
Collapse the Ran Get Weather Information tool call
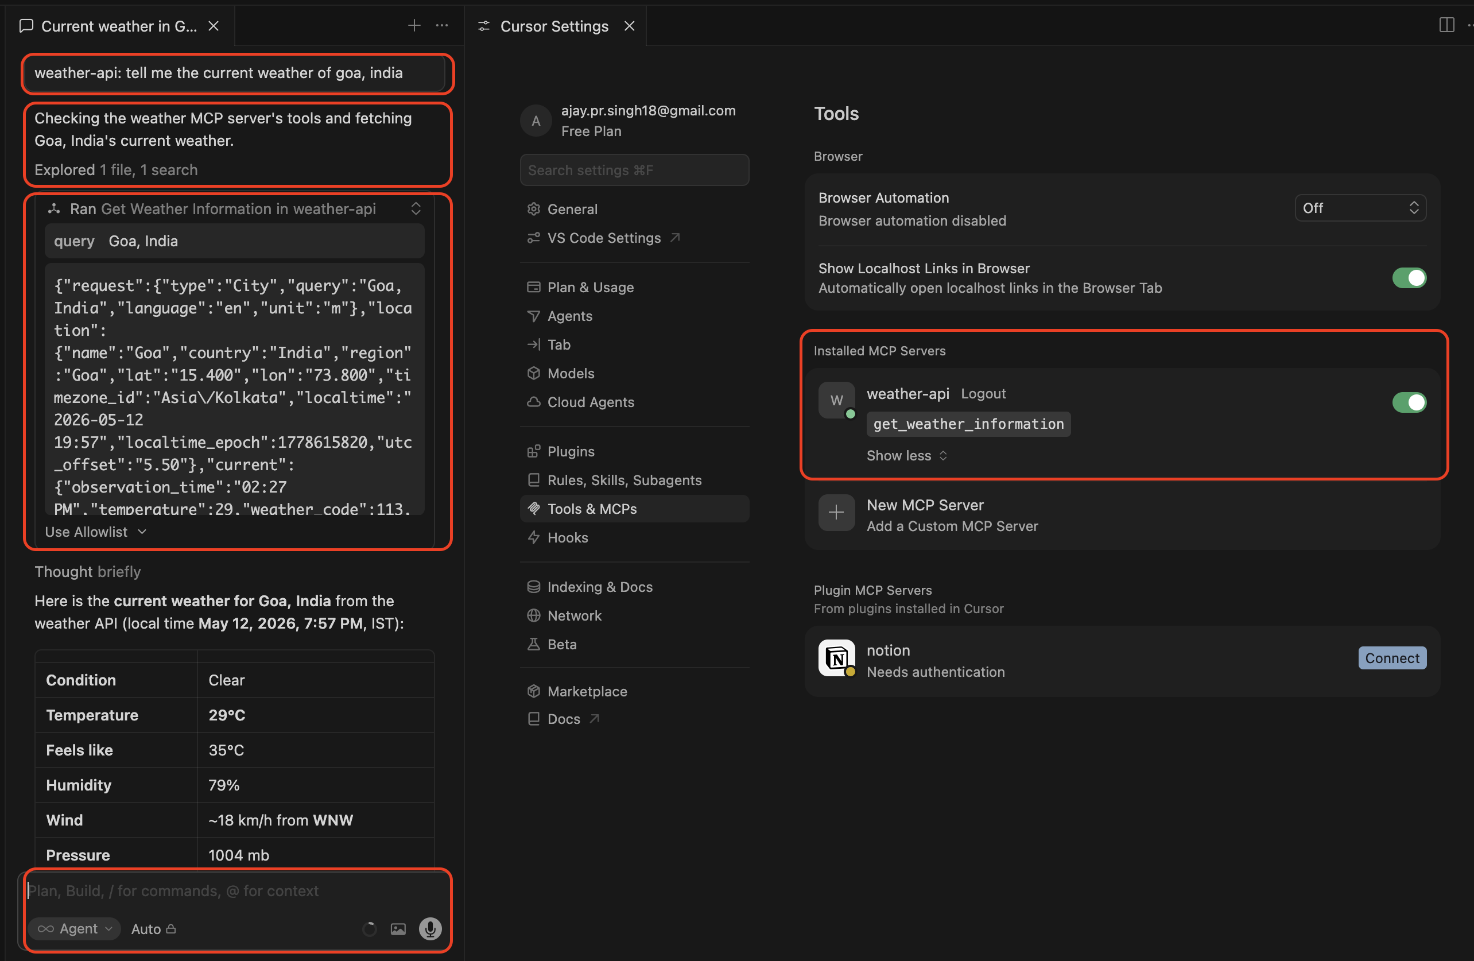click(416, 209)
